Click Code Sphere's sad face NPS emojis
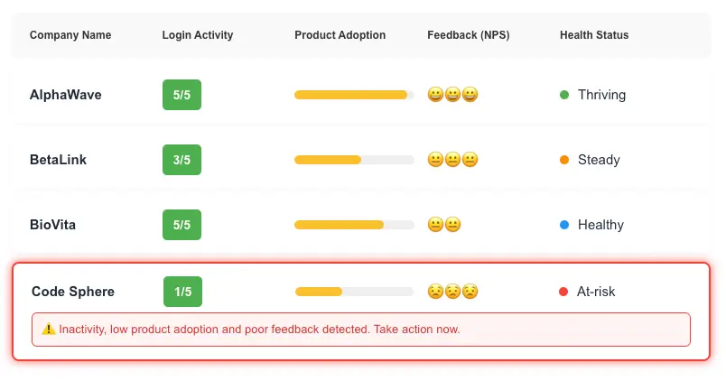 click(x=452, y=292)
